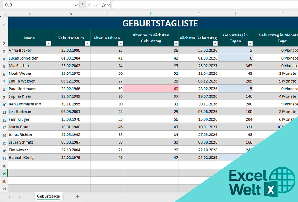Screen dimensions: 298x202
Task: Click the Cancel X formula bar icon
Action: [x=89, y=5]
